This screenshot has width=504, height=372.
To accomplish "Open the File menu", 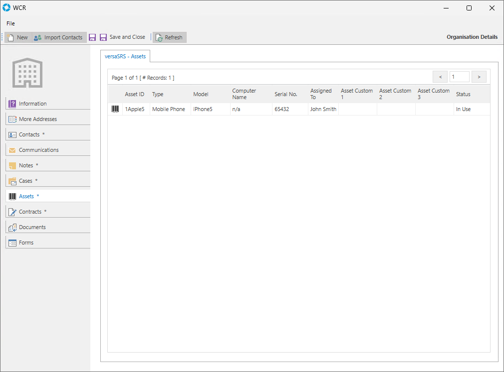I will tap(10, 23).
